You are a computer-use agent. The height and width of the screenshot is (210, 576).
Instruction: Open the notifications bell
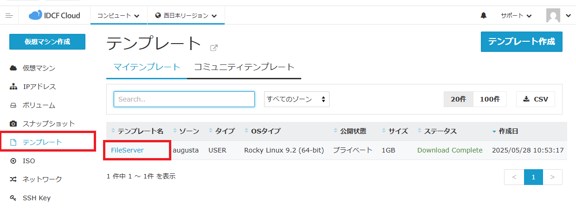tap(484, 15)
